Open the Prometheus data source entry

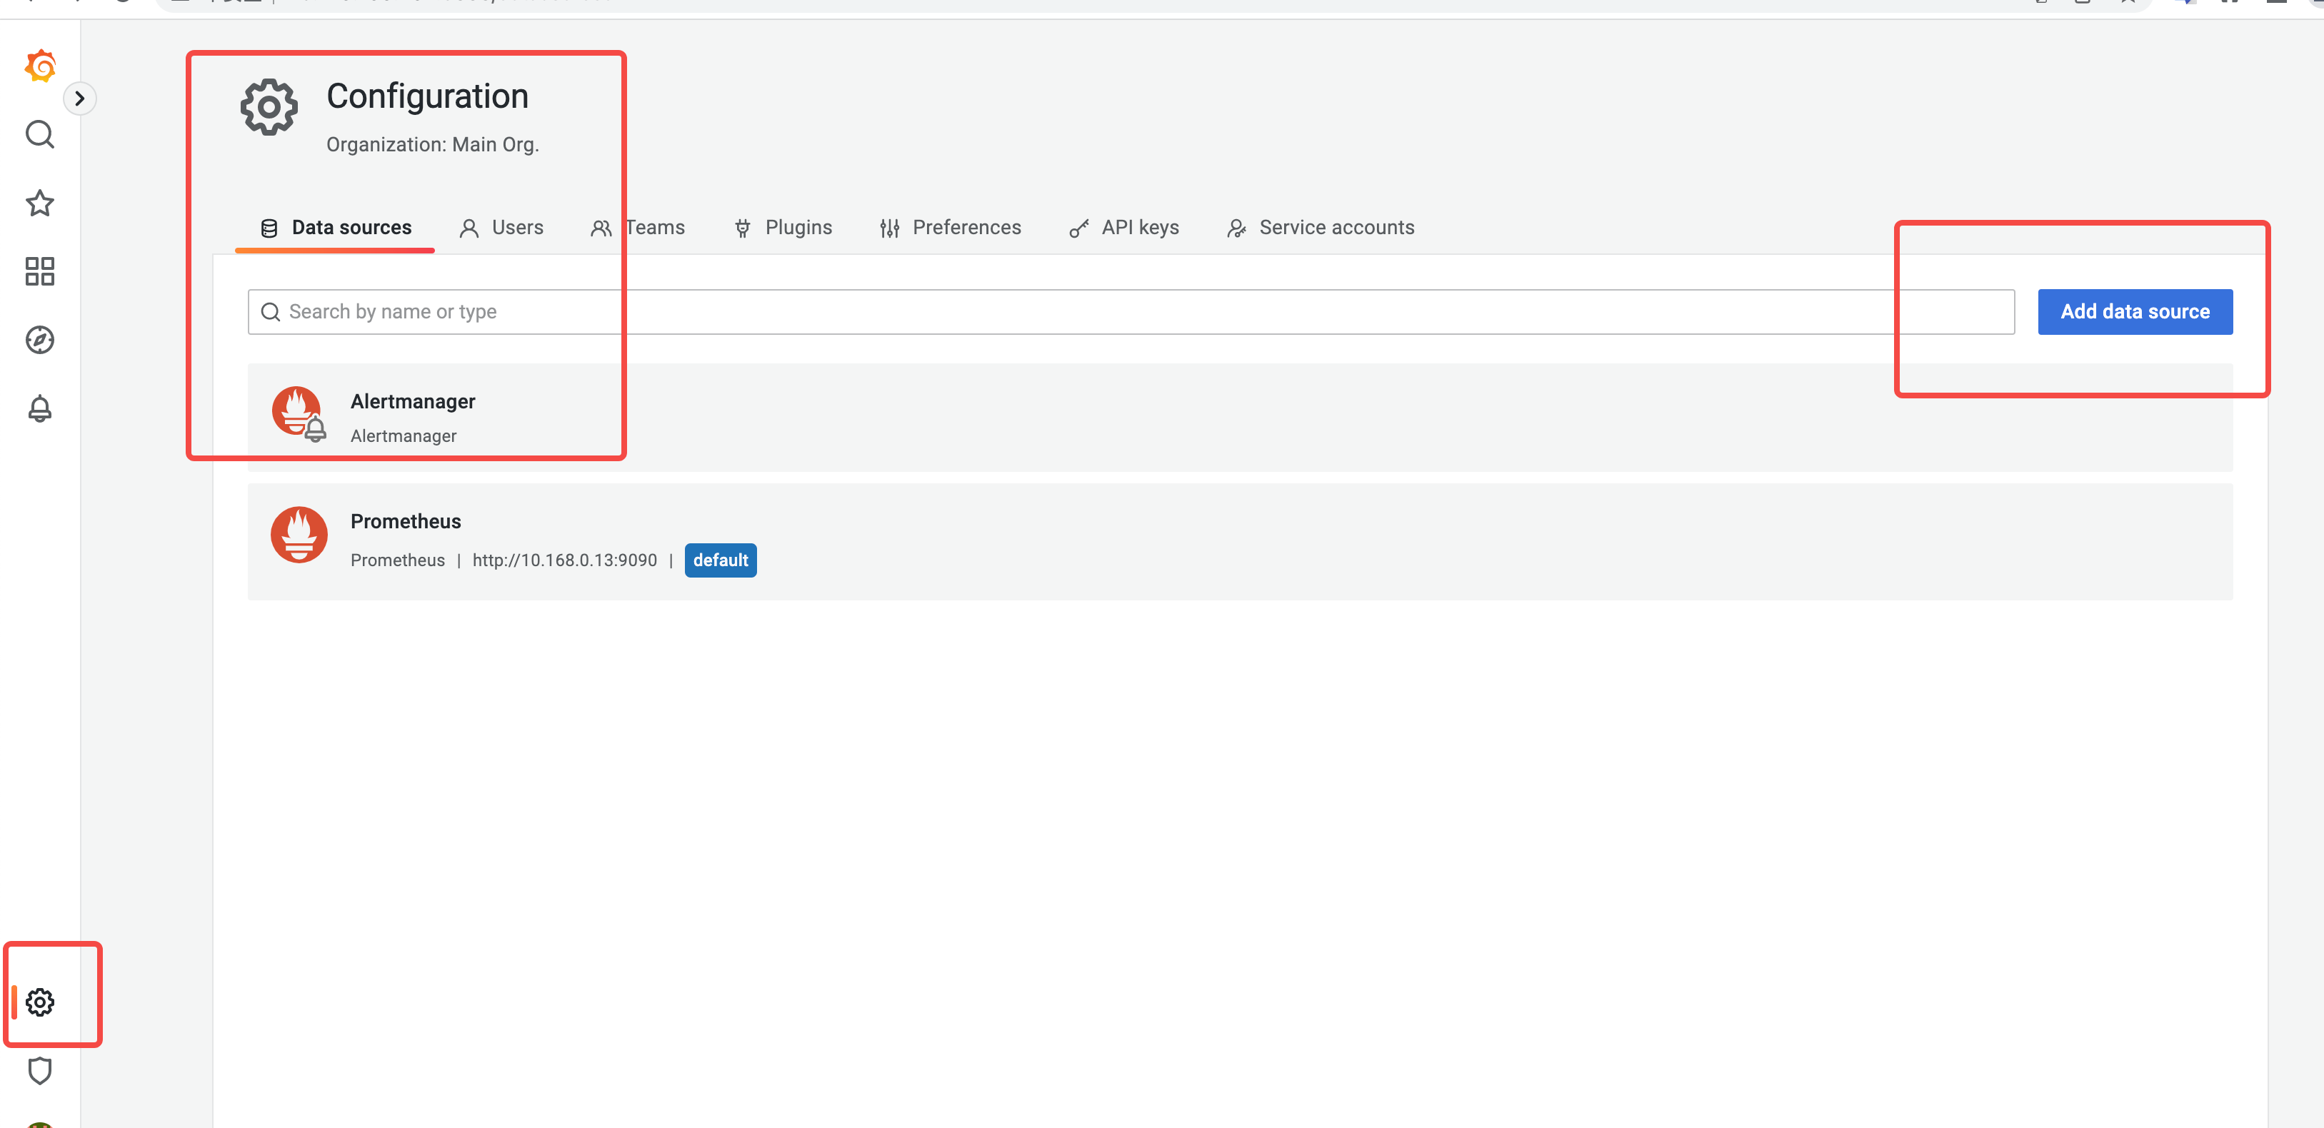(x=1240, y=541)
